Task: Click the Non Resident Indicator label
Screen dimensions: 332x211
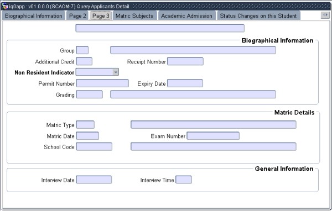Action: click(x=44, y=72)
